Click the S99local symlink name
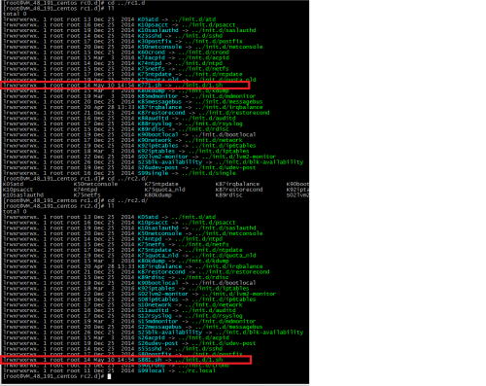The image size is (486, 386). coord(151,370)
